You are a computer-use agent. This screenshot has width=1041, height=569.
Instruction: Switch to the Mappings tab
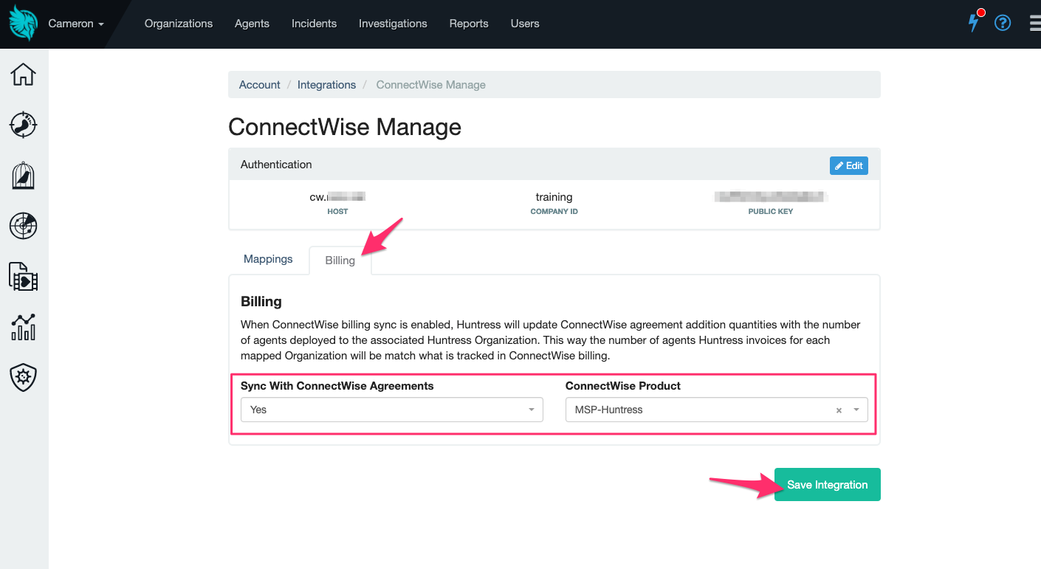(x=268, y=259)
